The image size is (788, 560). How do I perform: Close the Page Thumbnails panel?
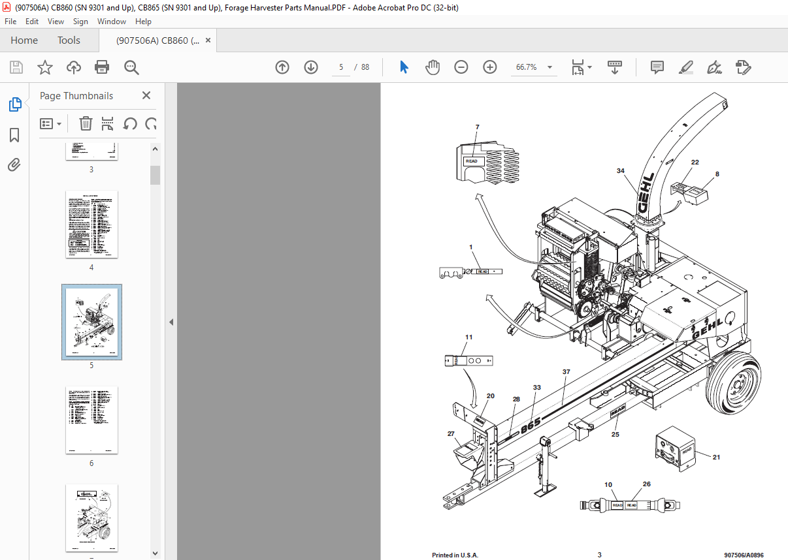point(146,95)
